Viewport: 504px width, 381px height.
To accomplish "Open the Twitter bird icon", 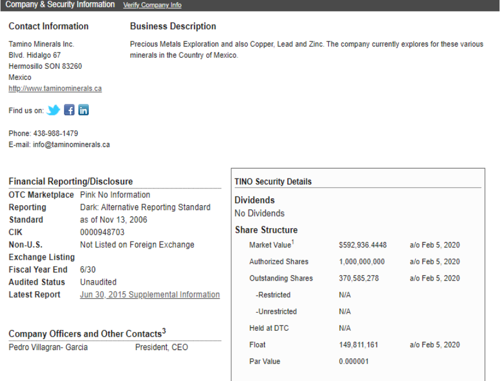I will [53, 110].
